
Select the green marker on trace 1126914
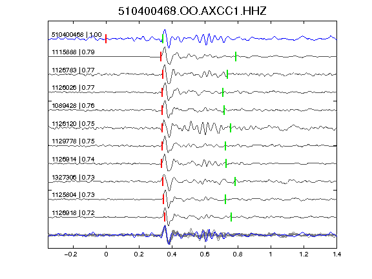(x=226, y=163)
